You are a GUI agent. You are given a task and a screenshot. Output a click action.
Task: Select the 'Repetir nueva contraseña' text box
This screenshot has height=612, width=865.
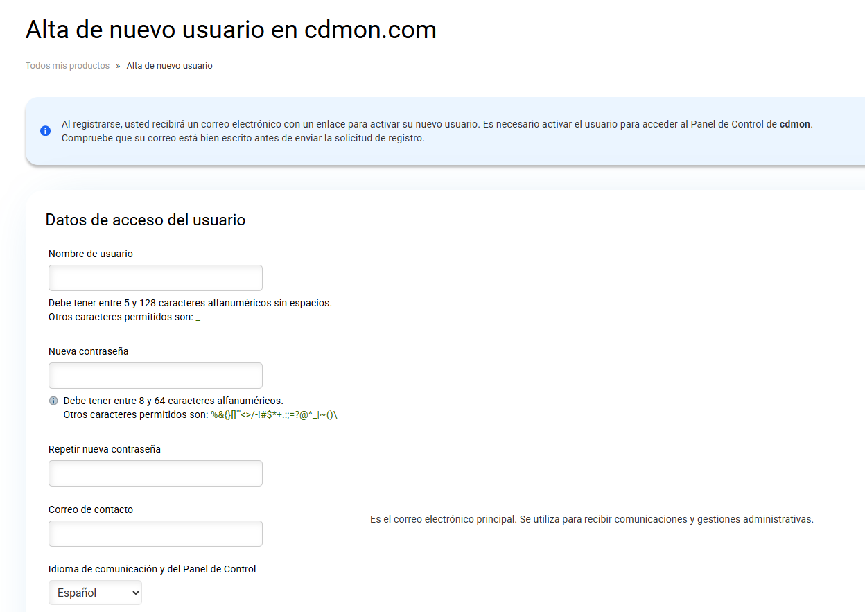pyautogui.click(x=155, y=473)
